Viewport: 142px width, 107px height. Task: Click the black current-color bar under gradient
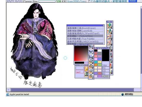click(79, 63)
